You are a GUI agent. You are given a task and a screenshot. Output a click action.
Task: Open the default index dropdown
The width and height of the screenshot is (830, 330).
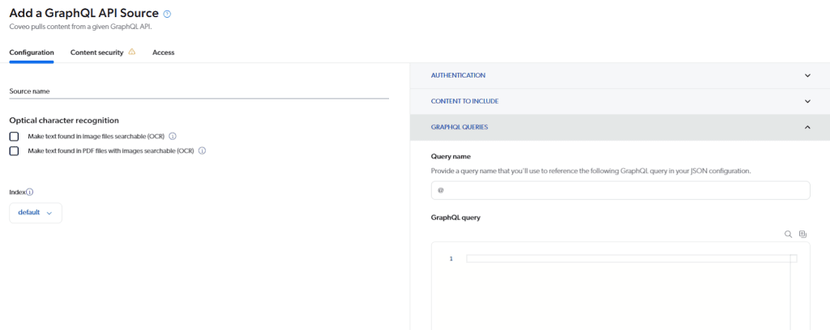pyautogui.click(x=36, y=213)
